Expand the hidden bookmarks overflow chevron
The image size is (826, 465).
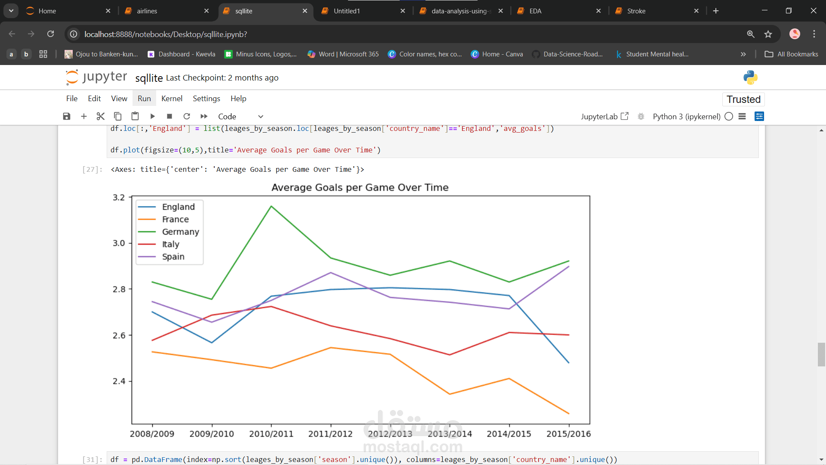point(743,54)
